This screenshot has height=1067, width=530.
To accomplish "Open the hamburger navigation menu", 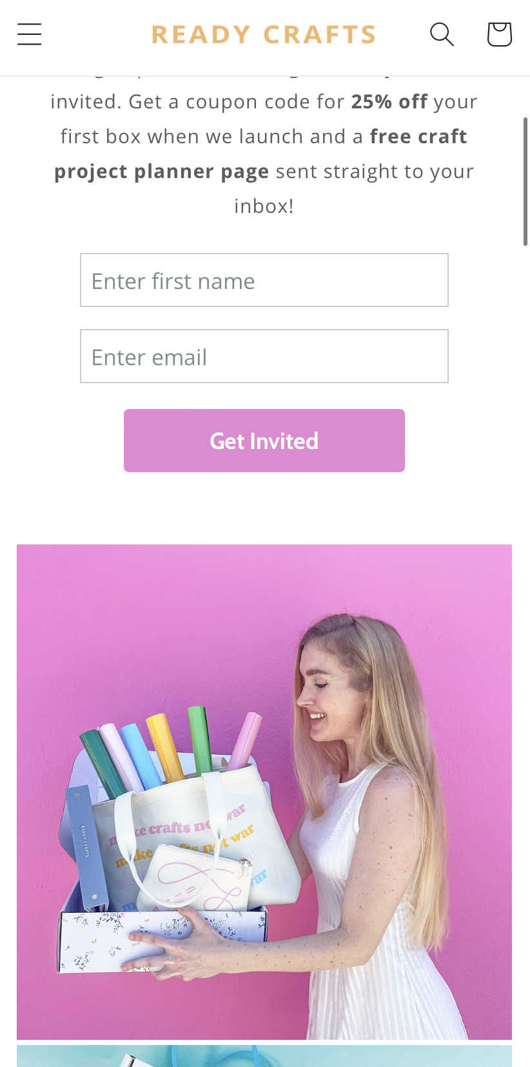I will click(x=30, y=34).
